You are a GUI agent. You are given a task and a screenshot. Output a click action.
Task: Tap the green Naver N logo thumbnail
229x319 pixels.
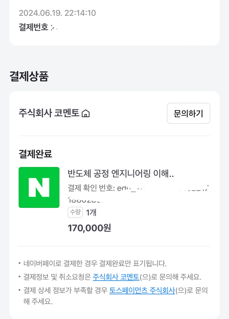coord(39,187)
